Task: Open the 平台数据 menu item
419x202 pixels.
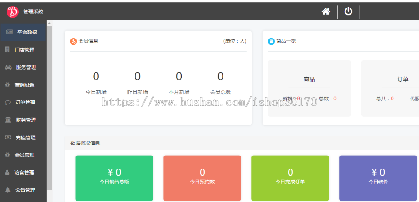Action: pos(23,32)
